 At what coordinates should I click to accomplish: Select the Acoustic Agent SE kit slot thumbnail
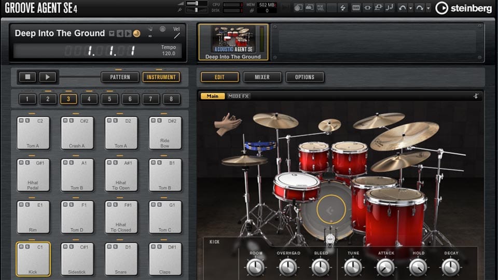pos(233,42)
